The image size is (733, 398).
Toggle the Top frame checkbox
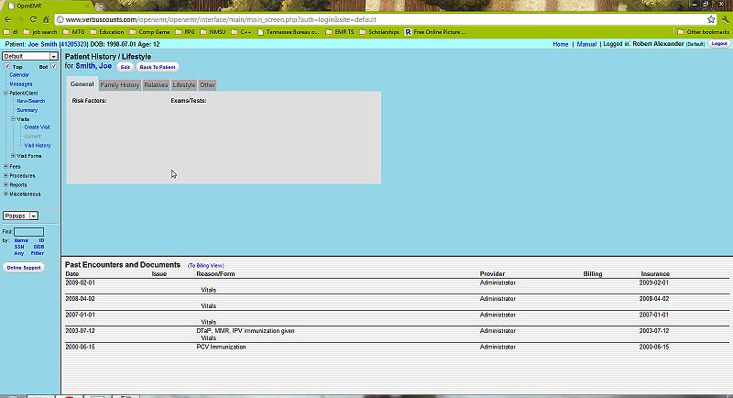pyautogui.click(x=7, y=67)
